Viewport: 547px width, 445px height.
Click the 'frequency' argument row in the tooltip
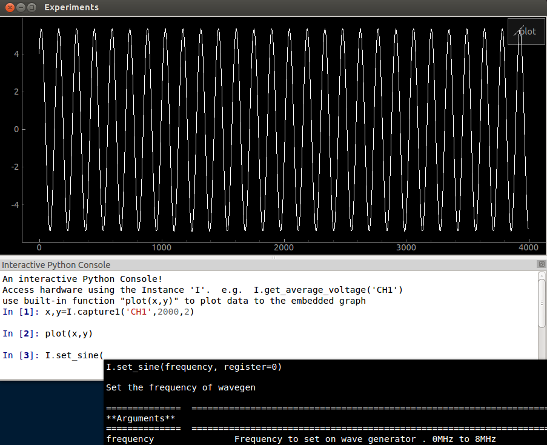[300, 439]
